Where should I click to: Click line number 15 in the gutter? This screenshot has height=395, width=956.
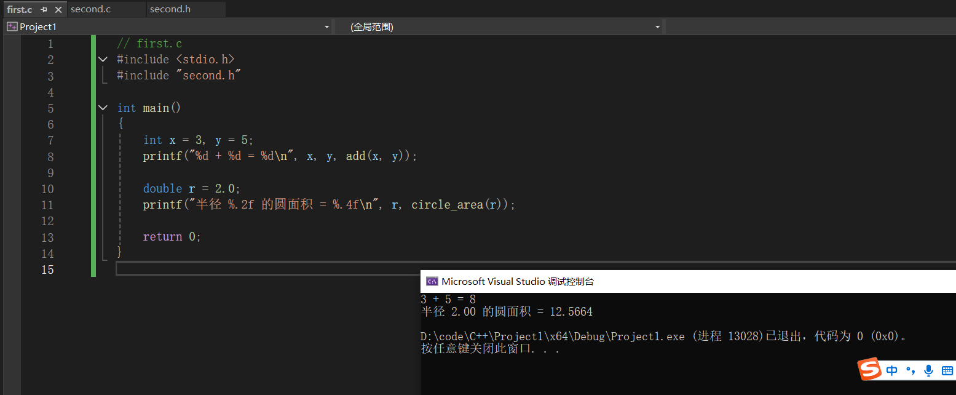pyautogui.click(x=47, y=269)
